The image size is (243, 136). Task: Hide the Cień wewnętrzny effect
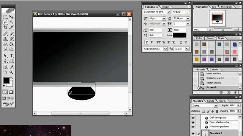(193, 118)
